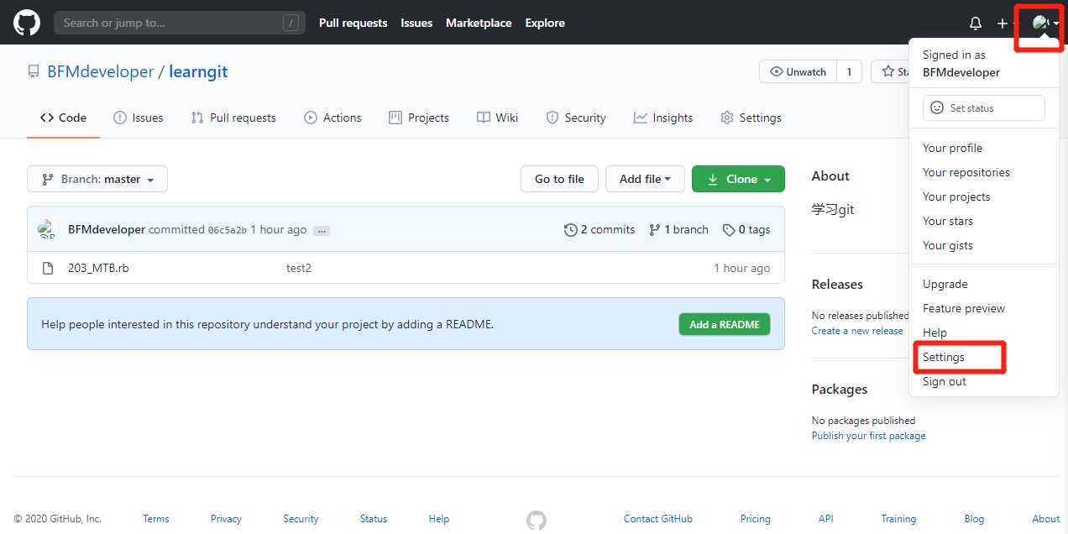Click the Add a README button
Screen dimensions: 1068x534
[725, 324]
